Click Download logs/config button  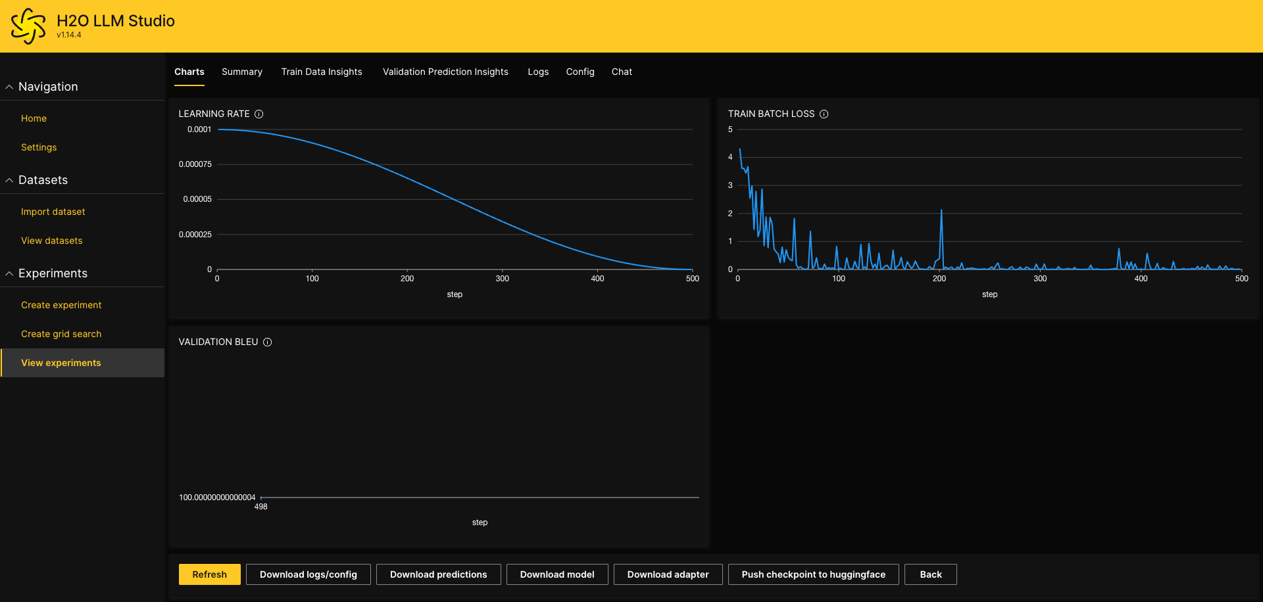click(x=309, y=574)
